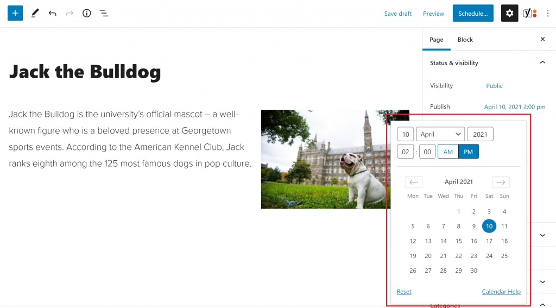Image resolution: width=556 pixels, height=308 pixels.
Task: Select the Edit pencil tool
Action: (x=35, y=14)
